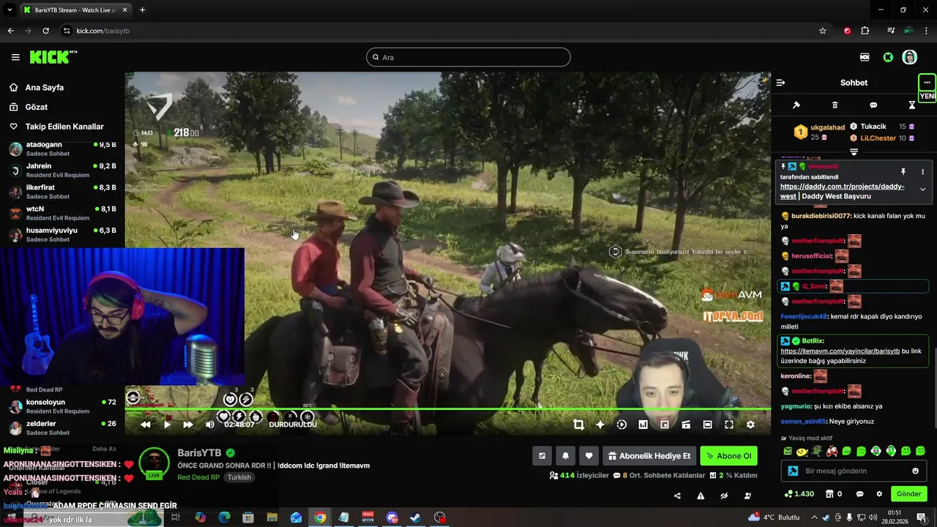The height and width of the screenshot is (527, 937).
Task: Open the hamburger menu next to Kick logo
Action: pos(15,57)
